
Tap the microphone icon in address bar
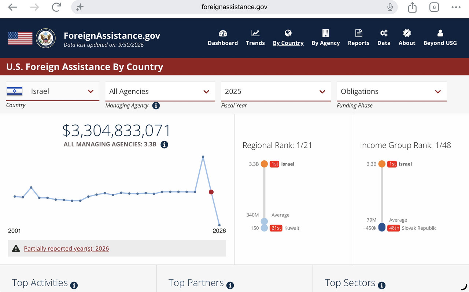tap(390, 7)
